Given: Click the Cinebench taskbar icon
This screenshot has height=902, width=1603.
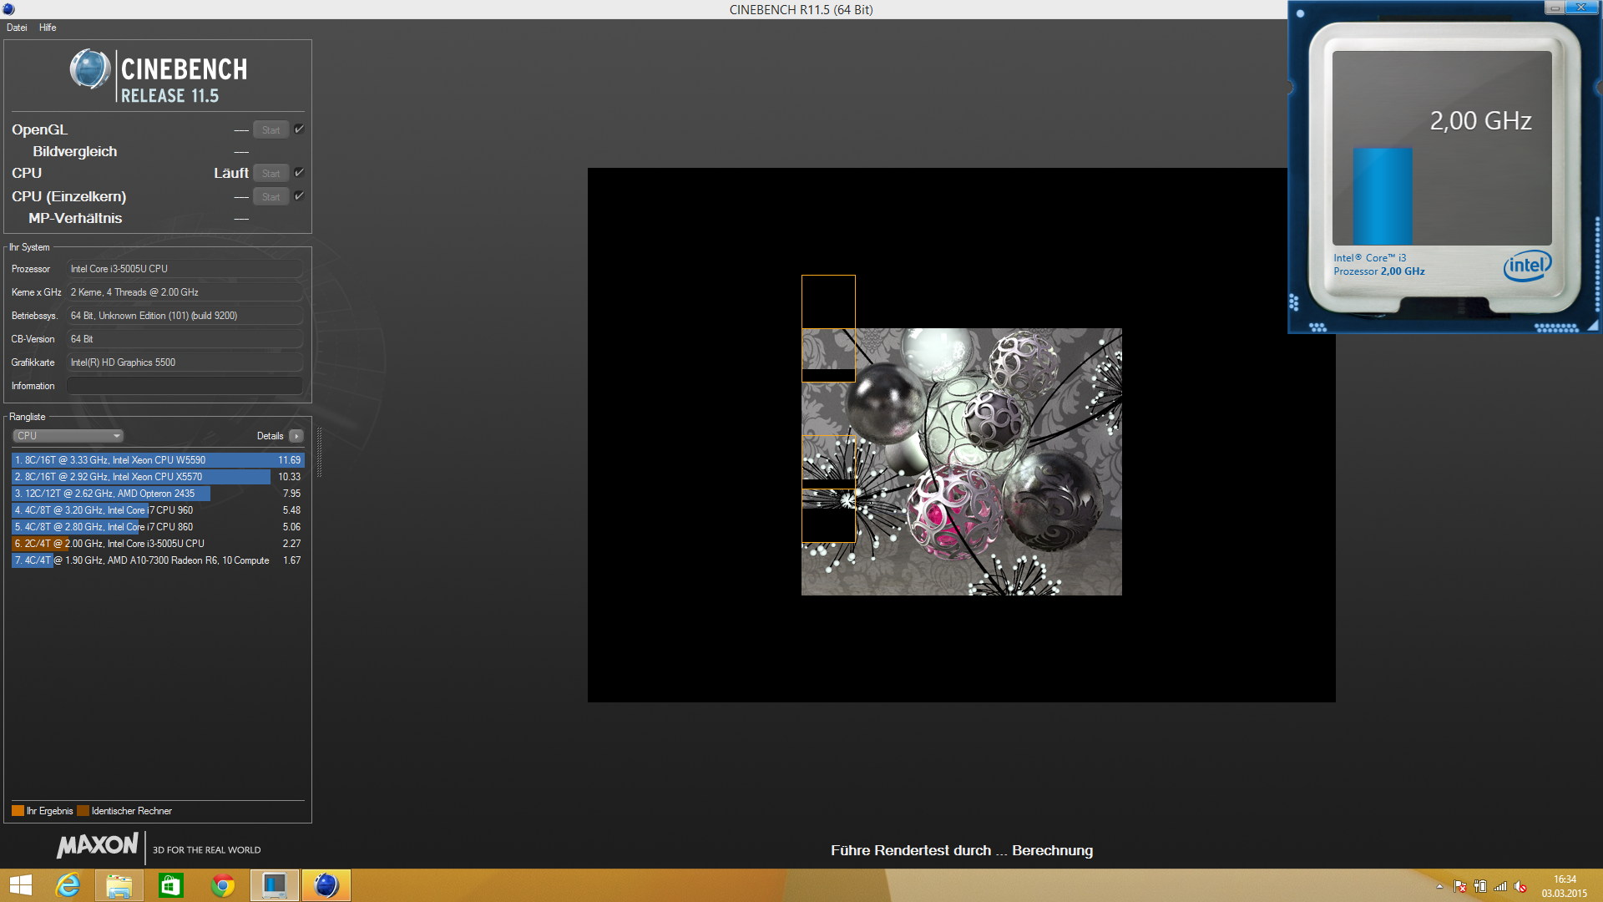Looking at the screenshot, I should [326, 885].
